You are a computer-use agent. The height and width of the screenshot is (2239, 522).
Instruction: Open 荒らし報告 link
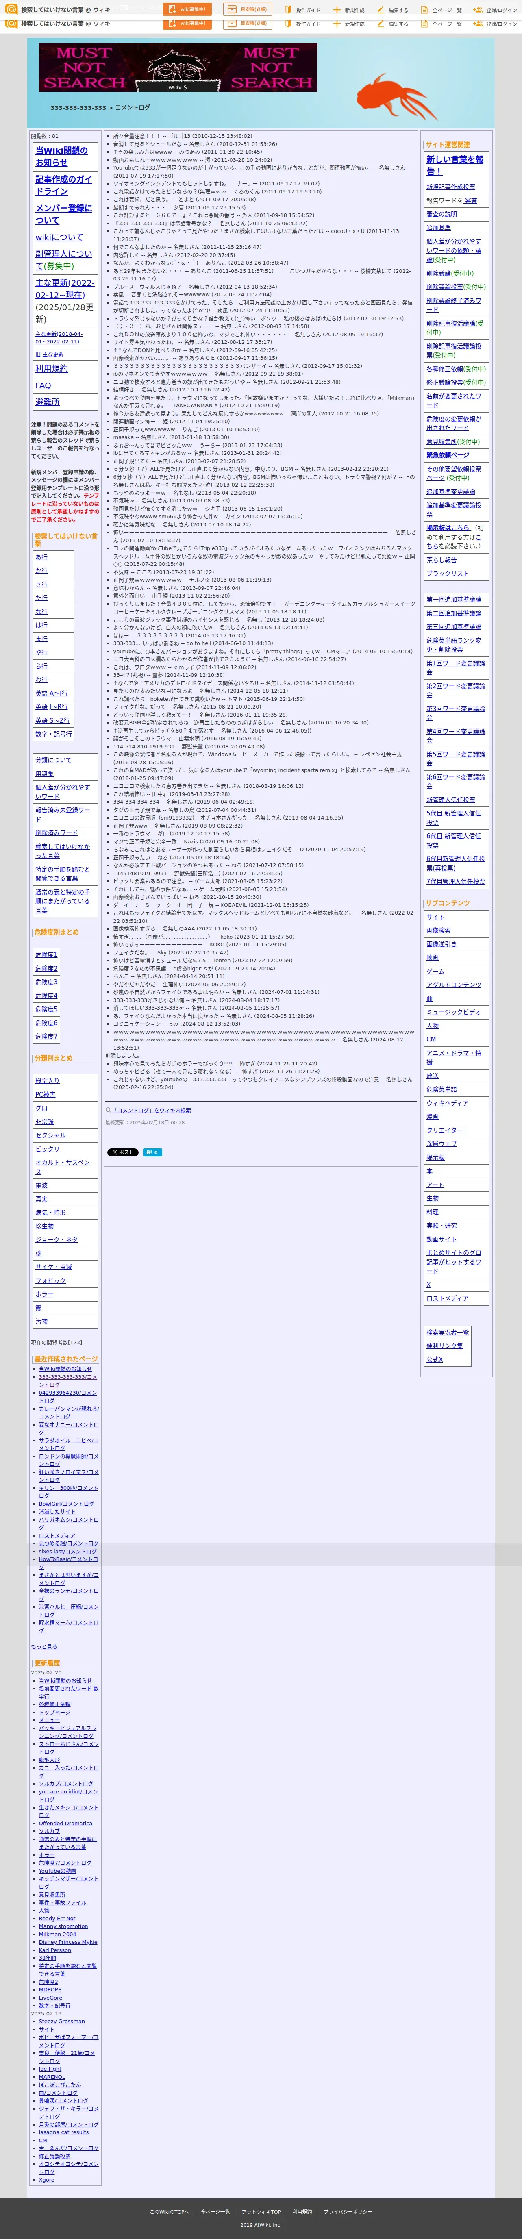[x=441, y=560]
